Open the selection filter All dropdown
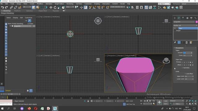This screenshot has height=111, width=198. point(27,7)
